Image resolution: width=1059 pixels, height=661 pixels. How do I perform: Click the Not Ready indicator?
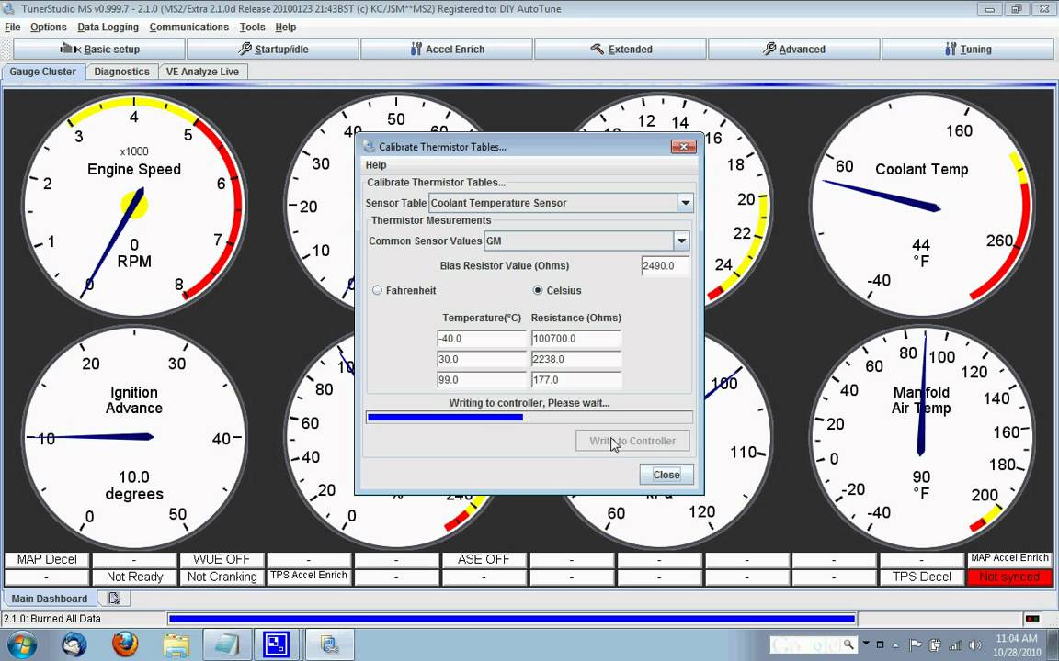pos(134,577)
